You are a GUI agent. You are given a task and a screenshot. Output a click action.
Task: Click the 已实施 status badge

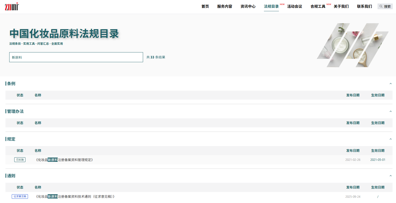tap(20, 160)
